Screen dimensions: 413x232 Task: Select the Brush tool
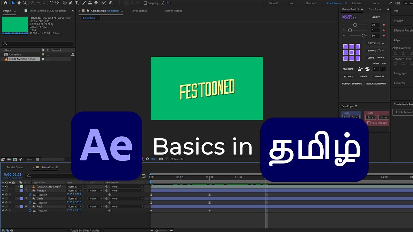[x=84, y=3]
